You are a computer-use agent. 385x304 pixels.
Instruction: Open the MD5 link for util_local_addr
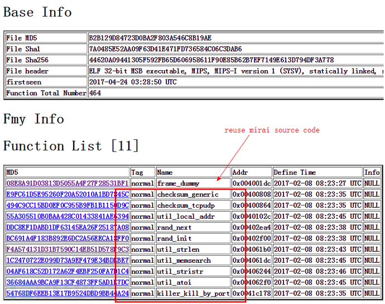68,216
